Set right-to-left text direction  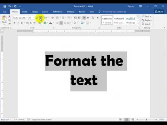coord(88,18)
